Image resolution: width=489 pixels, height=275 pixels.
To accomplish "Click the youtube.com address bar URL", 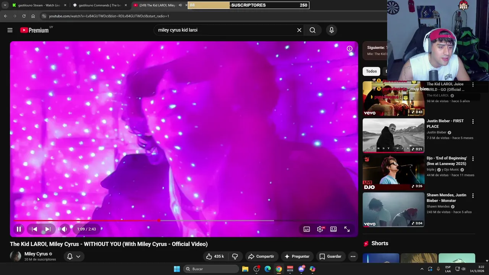I will (109, 16).
